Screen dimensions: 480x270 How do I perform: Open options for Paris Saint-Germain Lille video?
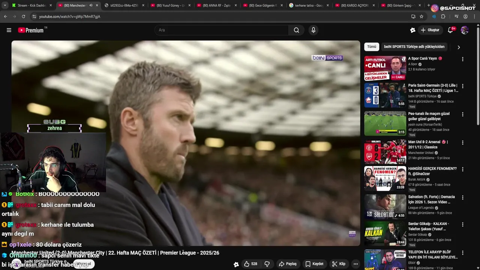462,86
